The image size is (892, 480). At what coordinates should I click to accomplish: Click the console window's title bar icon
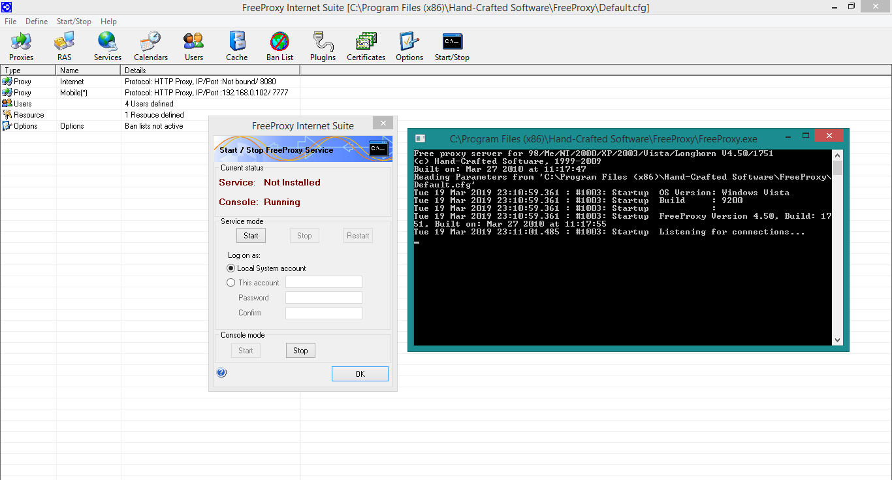[x=421, y=138]
